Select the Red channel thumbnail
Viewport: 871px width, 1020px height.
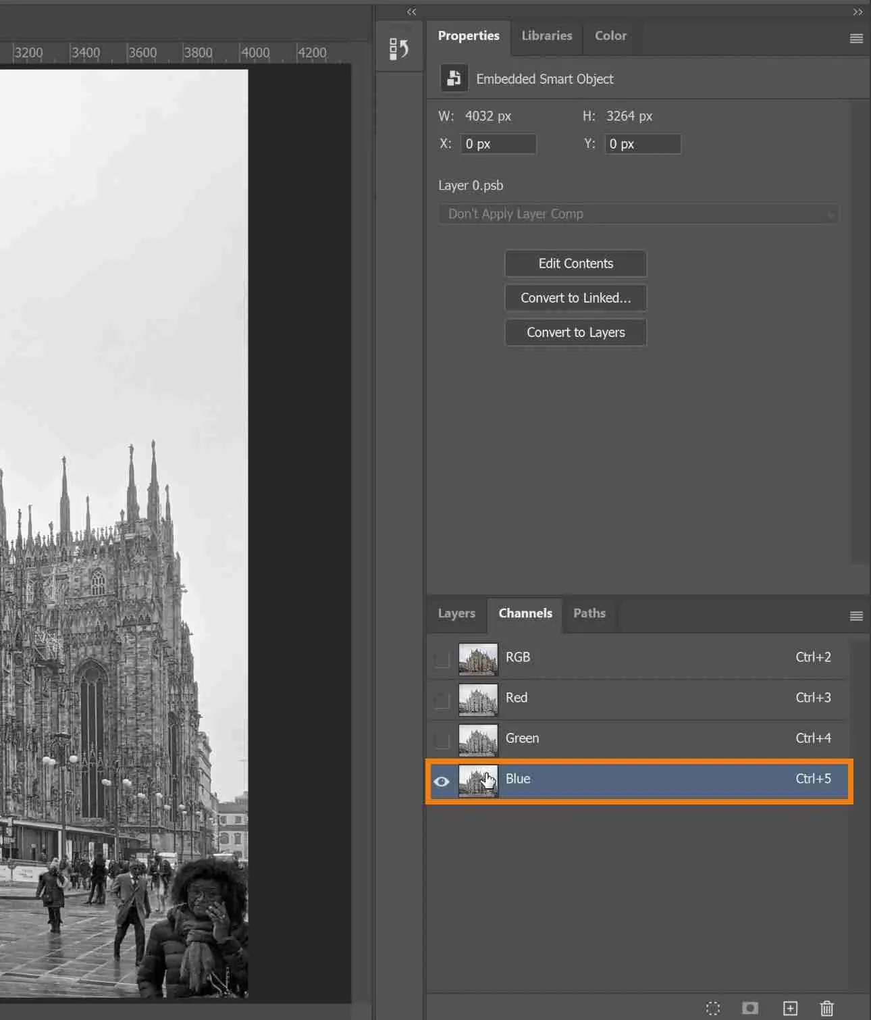[478, 700]
